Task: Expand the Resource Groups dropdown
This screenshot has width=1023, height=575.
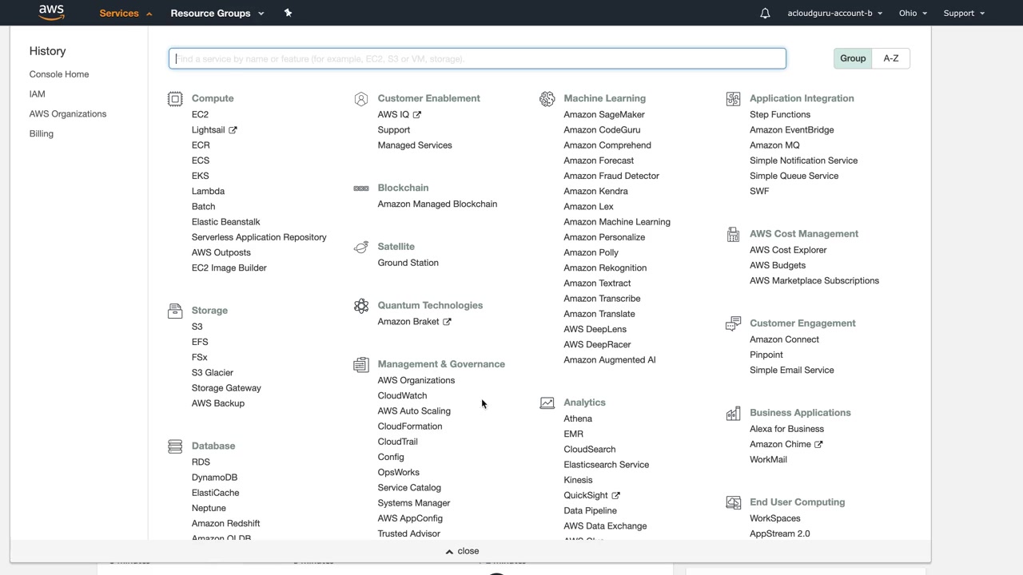Action: pos(217,14)
